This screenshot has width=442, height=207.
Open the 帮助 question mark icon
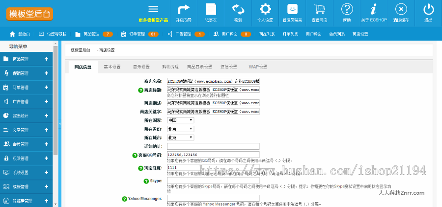pos(347,9)
